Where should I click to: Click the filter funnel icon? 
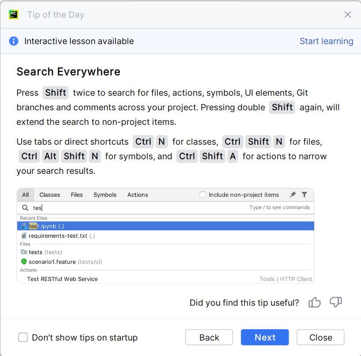tap(304, 195)
